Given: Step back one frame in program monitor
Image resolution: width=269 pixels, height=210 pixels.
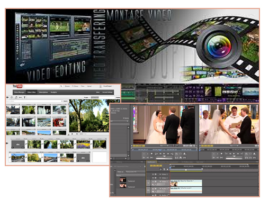Looking at the screenshot, I should pyautogui.click(x=230, y=154).
